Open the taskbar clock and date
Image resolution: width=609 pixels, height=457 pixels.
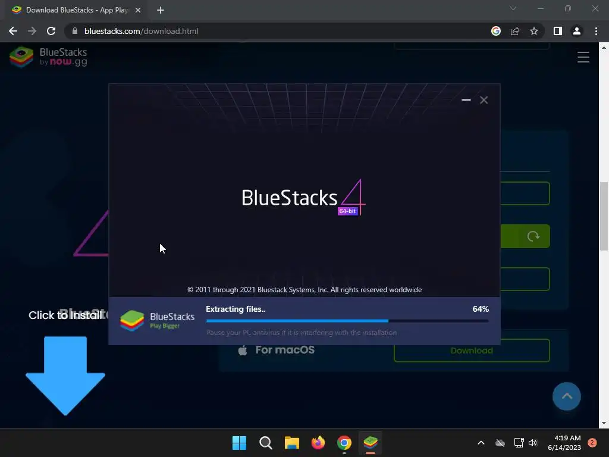(564, 443)
